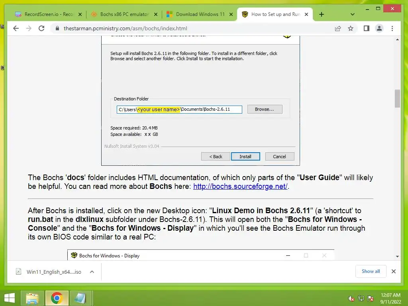Click the highlighted "<your user name>" text

159,110
